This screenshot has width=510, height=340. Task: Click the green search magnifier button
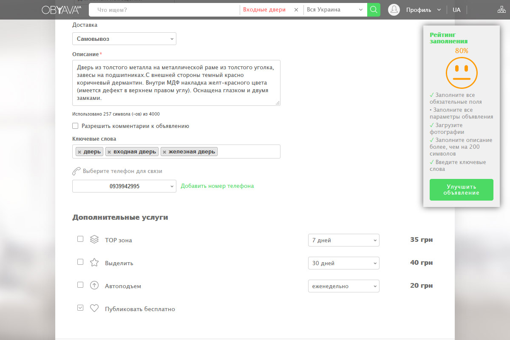coord(374,10)
